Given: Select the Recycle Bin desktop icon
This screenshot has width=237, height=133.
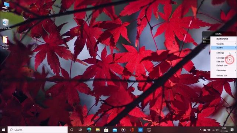Looking at the screenshot, I should click(6, 24).
